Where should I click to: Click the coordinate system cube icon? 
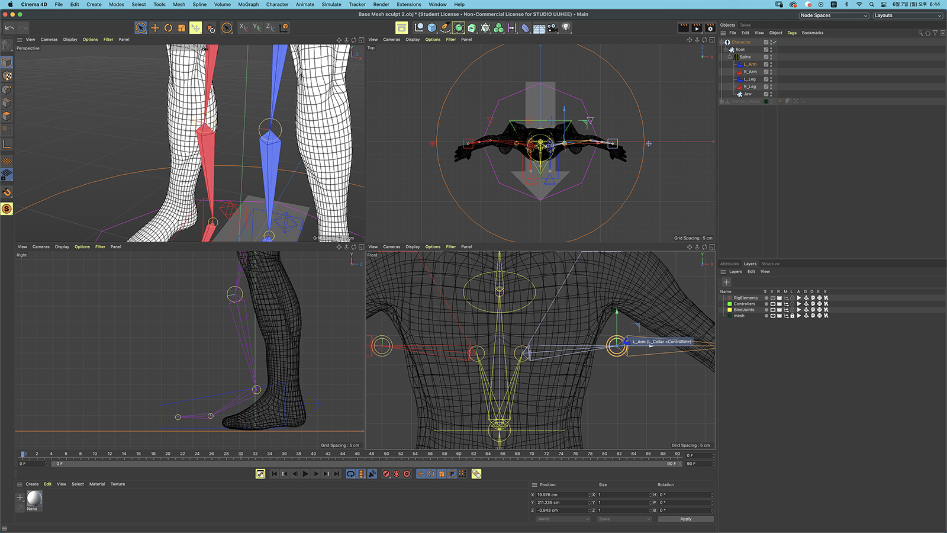point(284,27)
